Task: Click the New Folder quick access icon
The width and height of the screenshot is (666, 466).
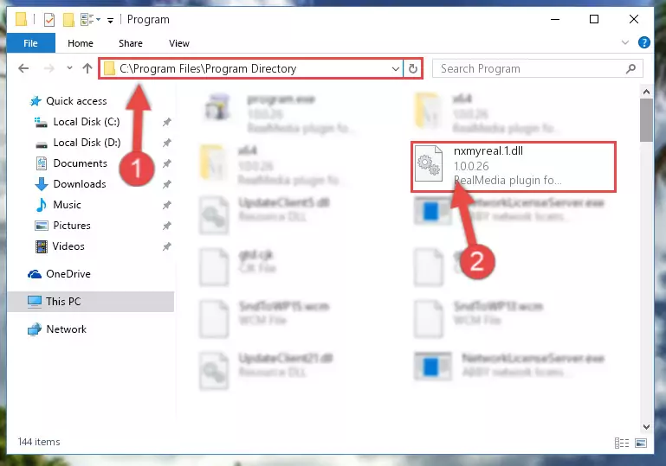Action: click(68, 20)
